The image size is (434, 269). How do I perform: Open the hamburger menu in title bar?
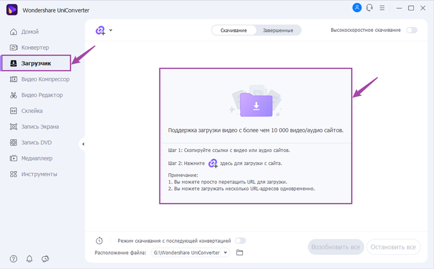pos(382,8)
